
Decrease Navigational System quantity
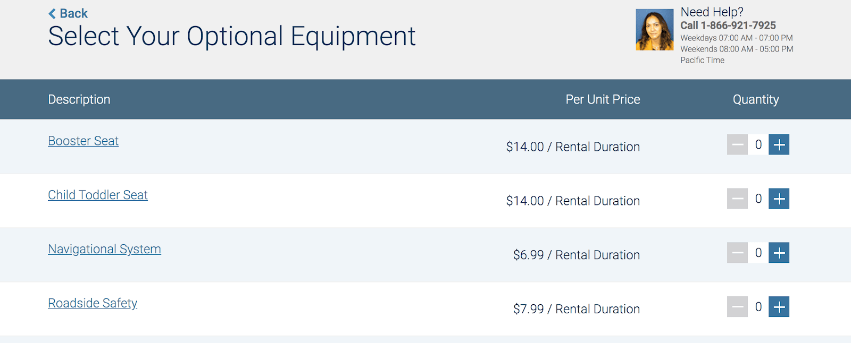click(737, 253)
